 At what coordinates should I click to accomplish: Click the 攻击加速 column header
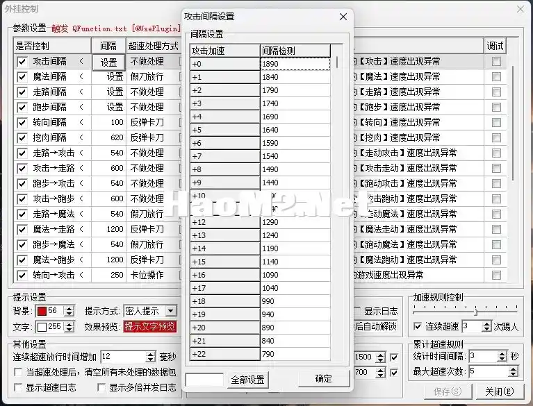coord(224,51)
